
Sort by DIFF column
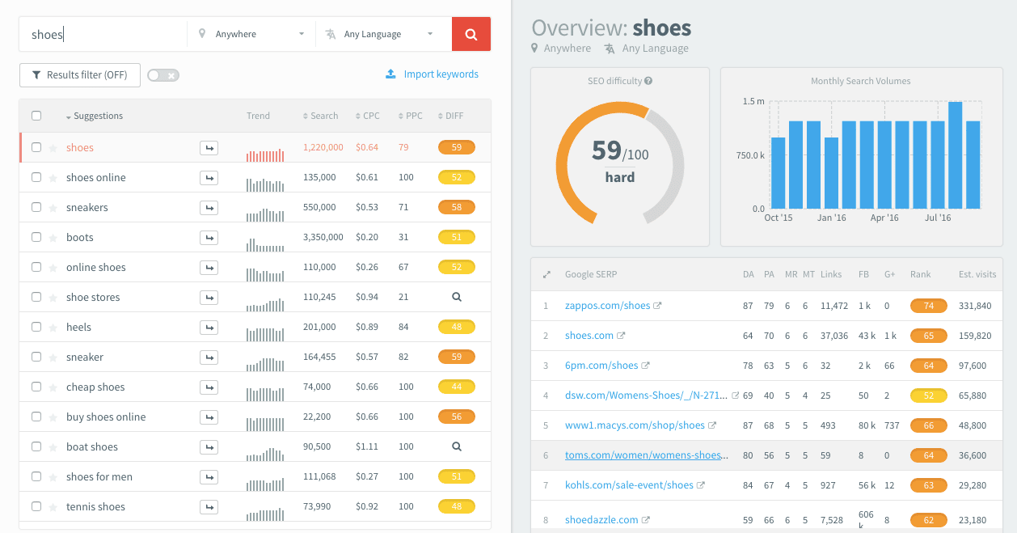tap(451, 116)
